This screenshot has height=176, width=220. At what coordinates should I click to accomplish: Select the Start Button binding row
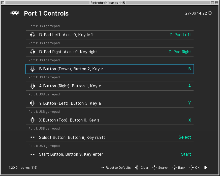[110, 154]
